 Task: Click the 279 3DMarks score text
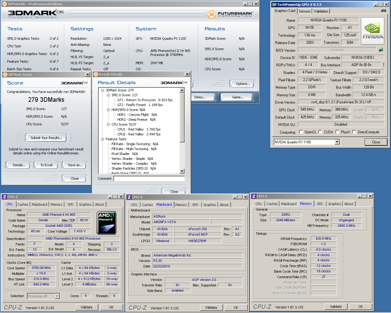click(46, 100)
